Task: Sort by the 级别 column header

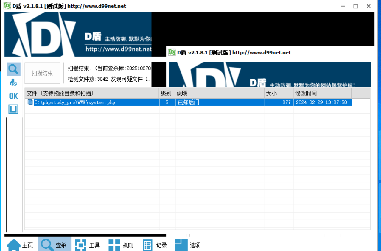Action: tap(167, 93)
